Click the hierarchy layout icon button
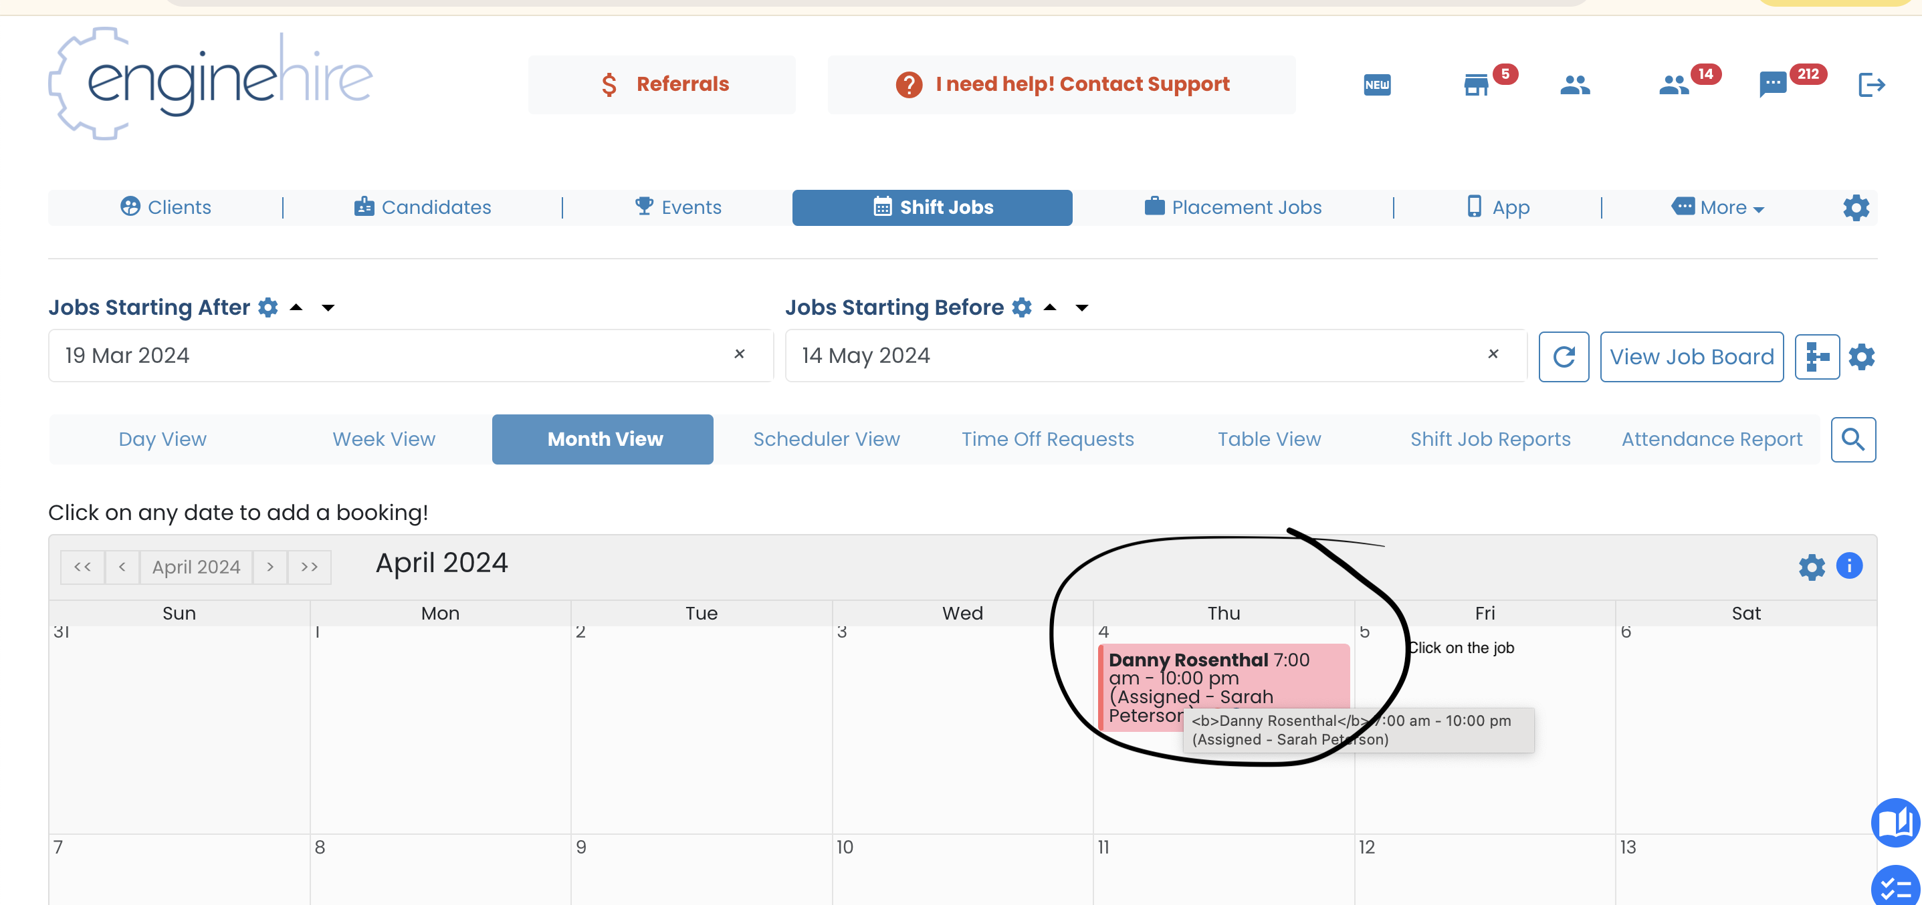This screenshot has height=905, width=1922. (1816, 357)
